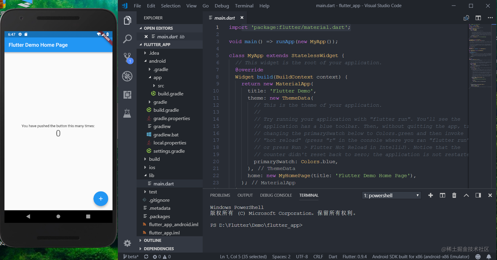
Task: Click the terminal prompt input line
Action: [256, 225]
